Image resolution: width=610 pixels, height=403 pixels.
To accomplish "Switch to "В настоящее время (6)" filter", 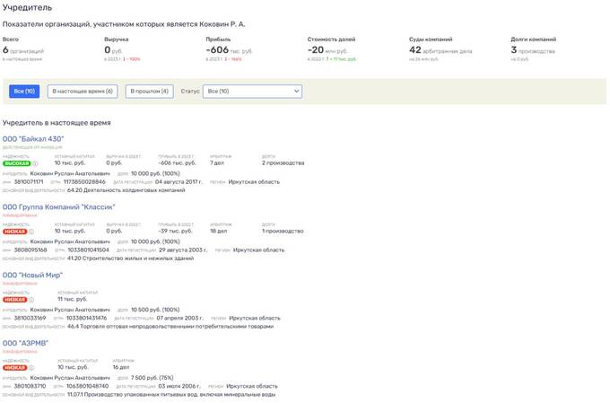I will tap(83, 92).
